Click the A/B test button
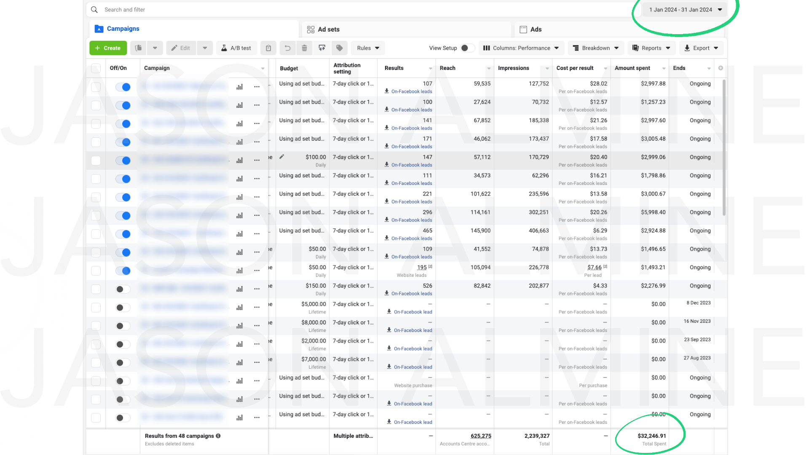Viewport: 809px width, 455px height. point(236,48)
